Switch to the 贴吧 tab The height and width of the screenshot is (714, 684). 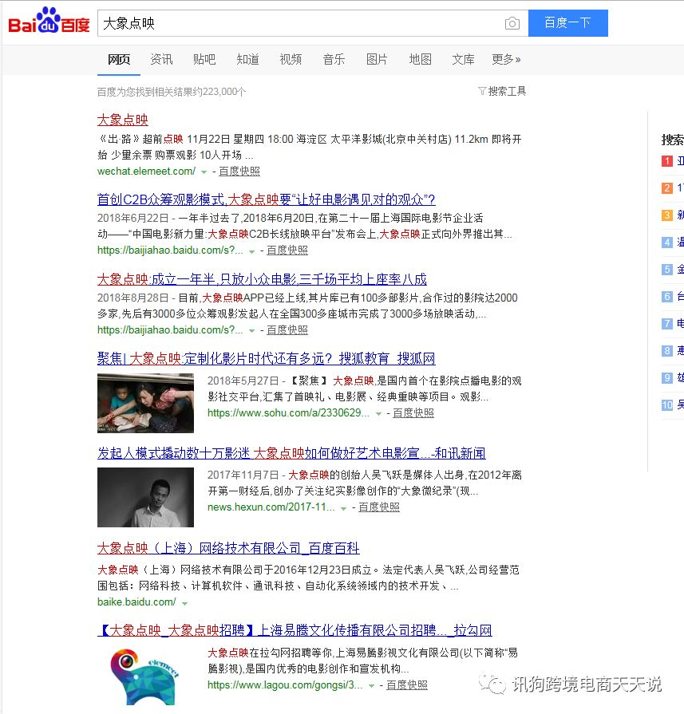point(204,59)
